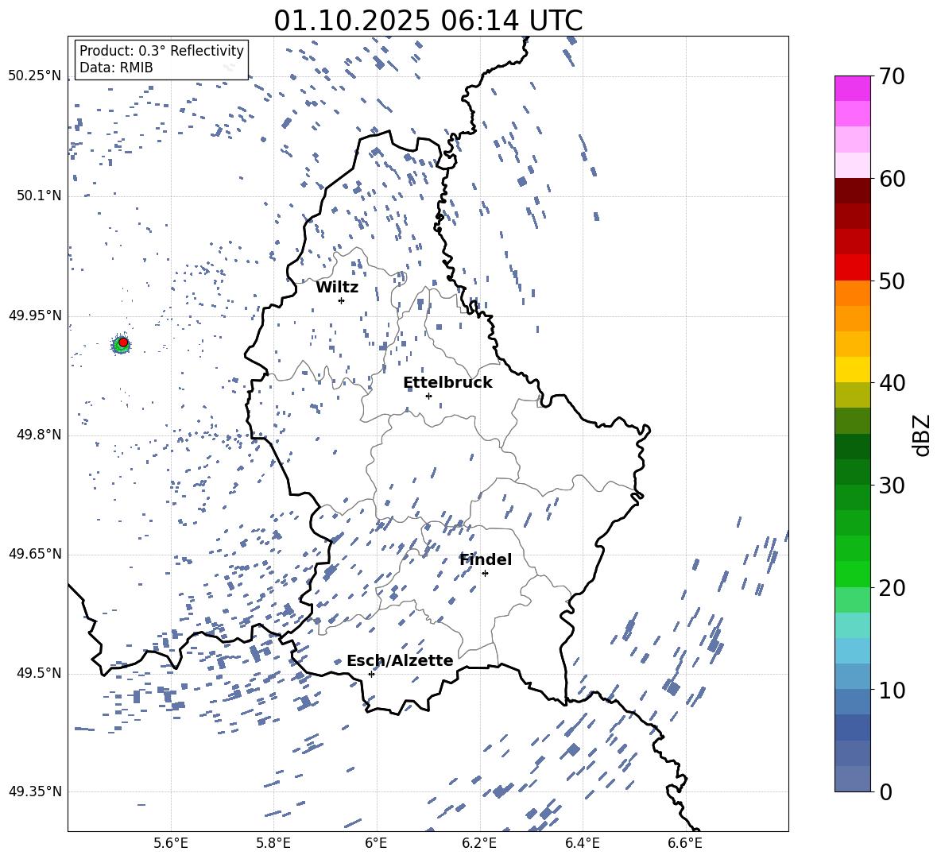Click the 5.8°E longitude label
941x859 pixels.
[273, 843]
